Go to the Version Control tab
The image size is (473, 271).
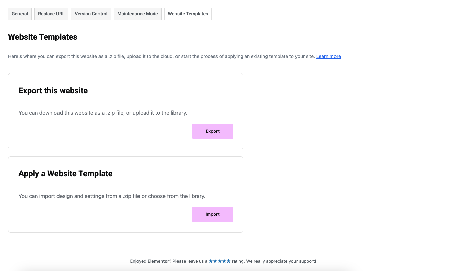click(x=91, y=14)
